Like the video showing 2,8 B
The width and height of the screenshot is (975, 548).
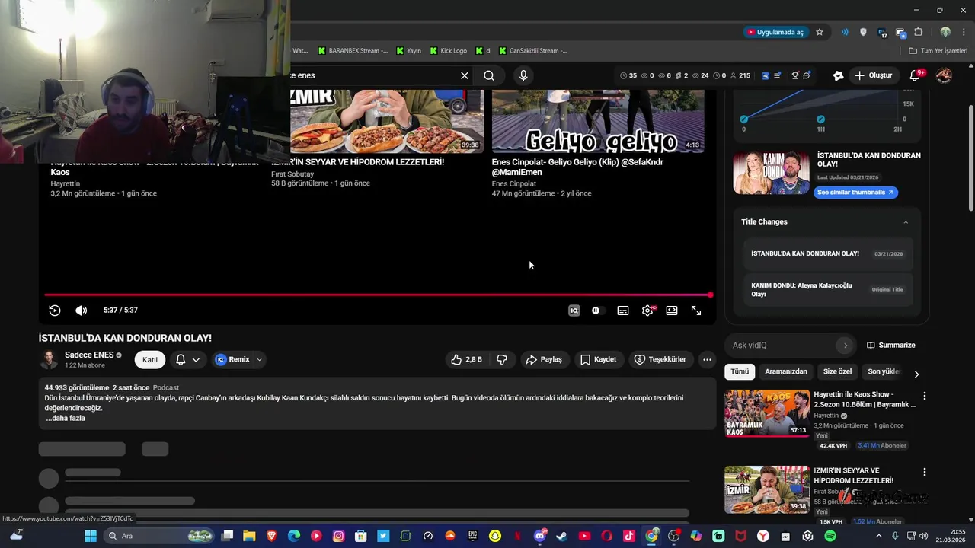(466, 359)
